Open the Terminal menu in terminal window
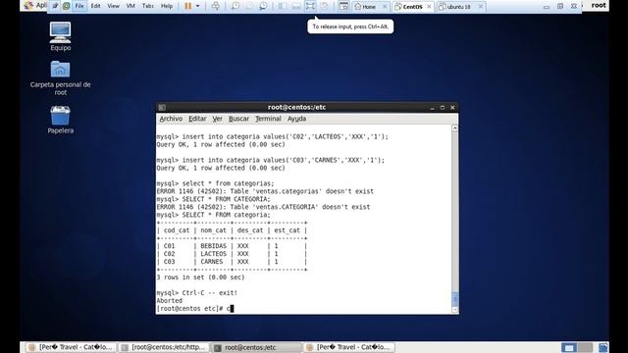Screen dimensions: 628x353 (x=268, y=119)
